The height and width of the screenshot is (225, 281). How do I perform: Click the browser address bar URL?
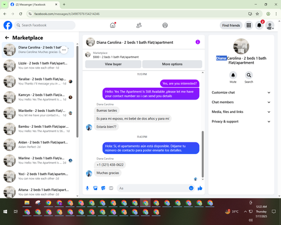click(x=67, y=14)
